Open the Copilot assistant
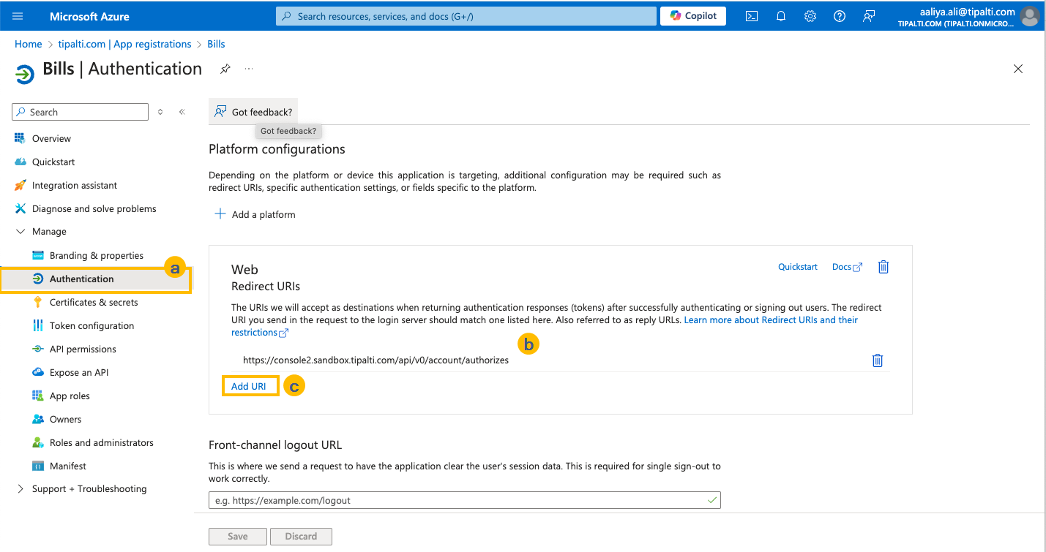 click(692, 15)
